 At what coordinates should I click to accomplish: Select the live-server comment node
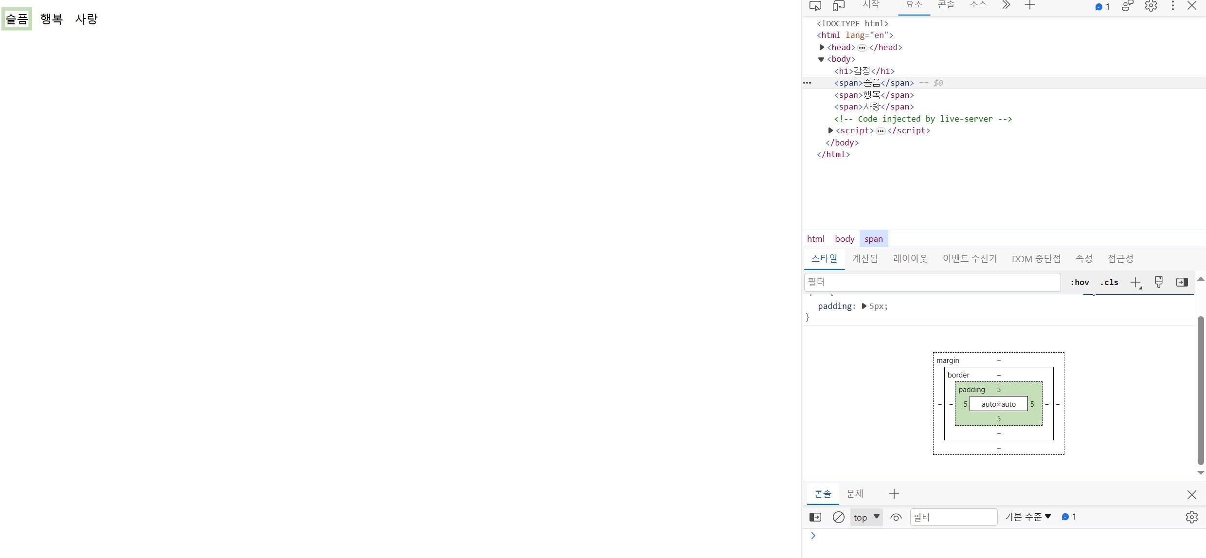click(923, 119)
